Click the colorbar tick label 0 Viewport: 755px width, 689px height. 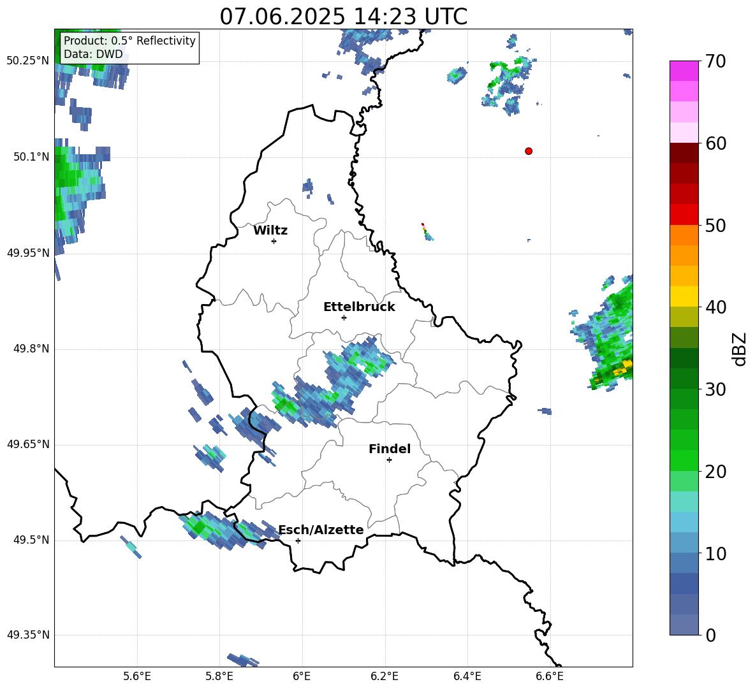pos(710,635)
